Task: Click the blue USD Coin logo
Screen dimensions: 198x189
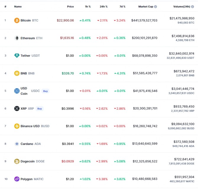Action: click(x=17, y=91)
